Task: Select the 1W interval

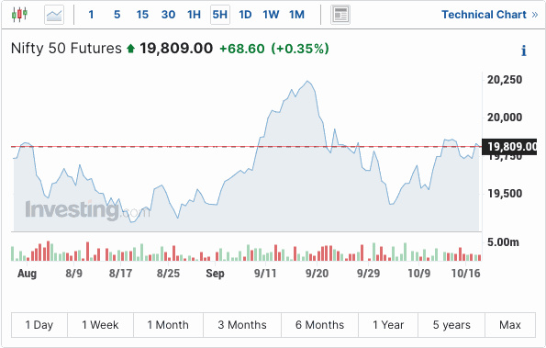Action: click(x=271, y=15)
